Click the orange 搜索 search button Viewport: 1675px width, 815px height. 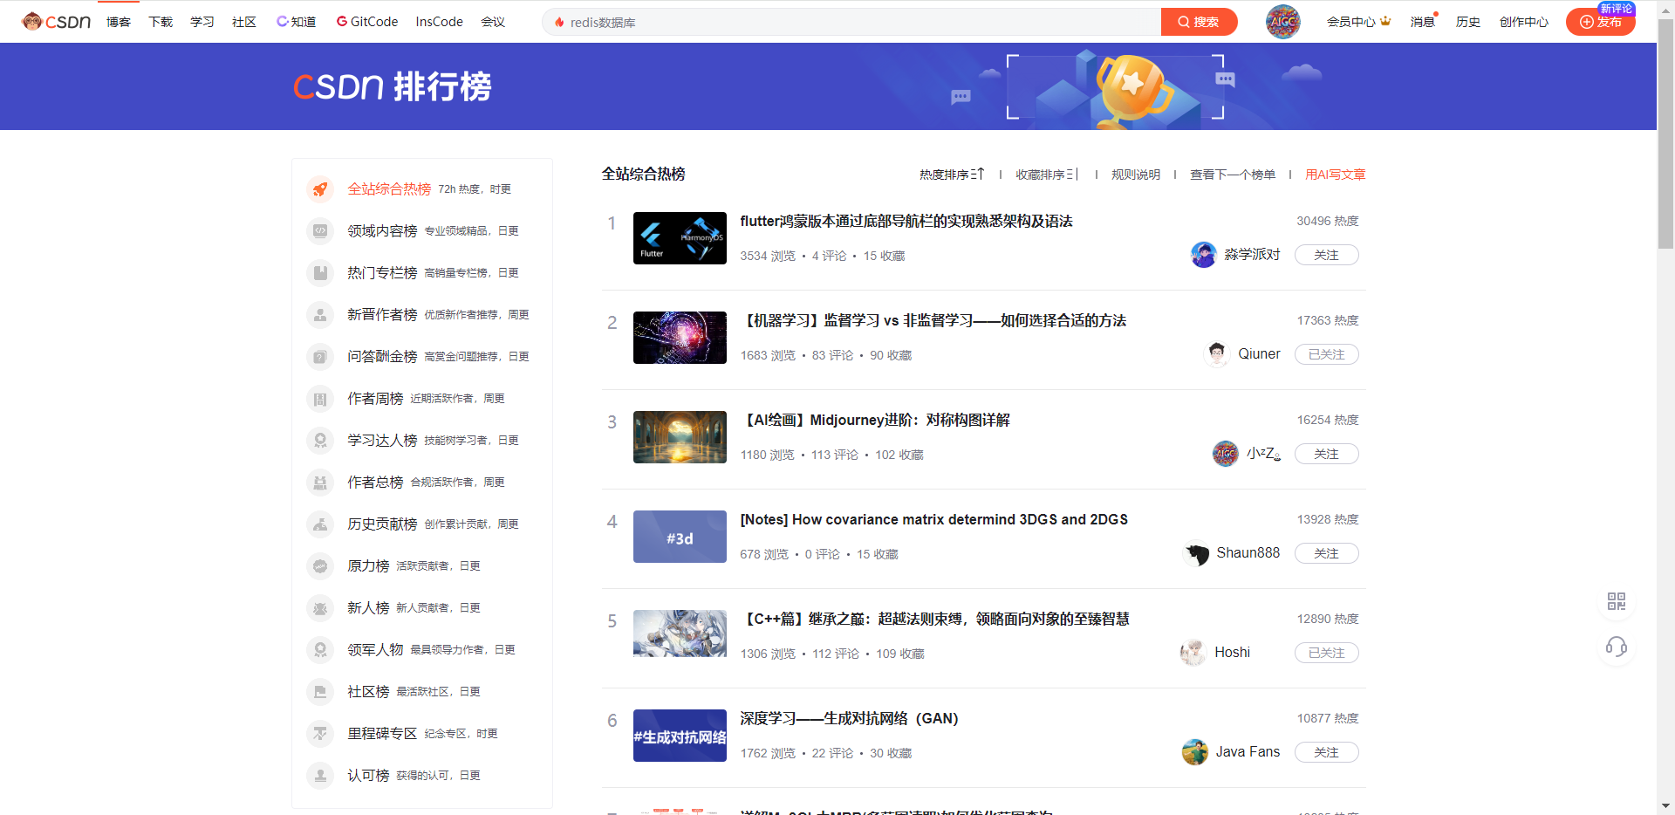[1199, 22]
